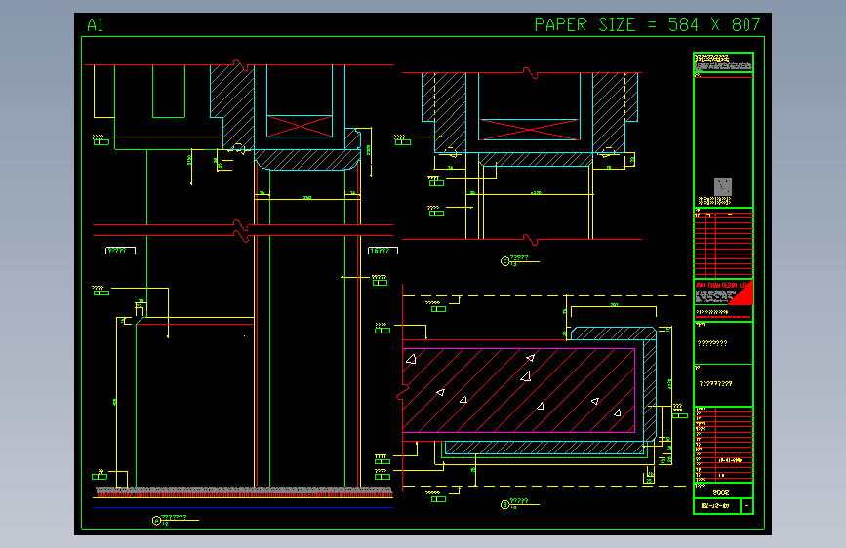
Task: Click the circled 'C' detail marker near center
Action: tap(505, 261)
